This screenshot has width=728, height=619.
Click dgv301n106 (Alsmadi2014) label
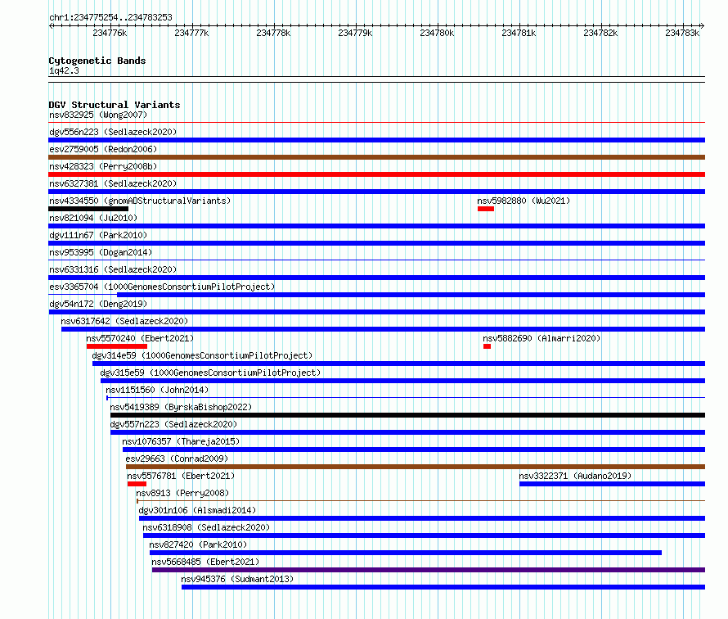(x=197, y=510)
